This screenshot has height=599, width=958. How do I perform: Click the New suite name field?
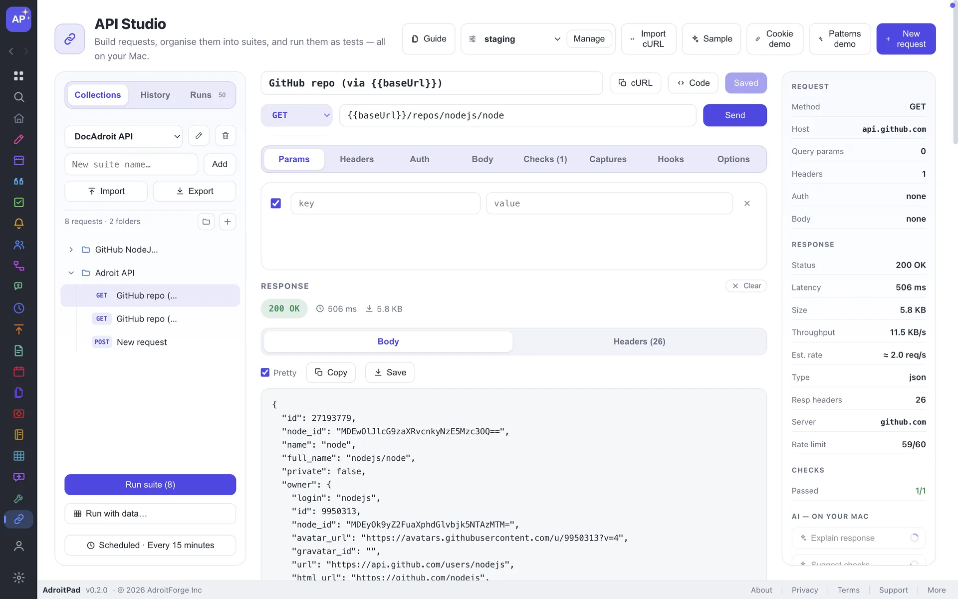pyautogui.click(x=131, y=164)
